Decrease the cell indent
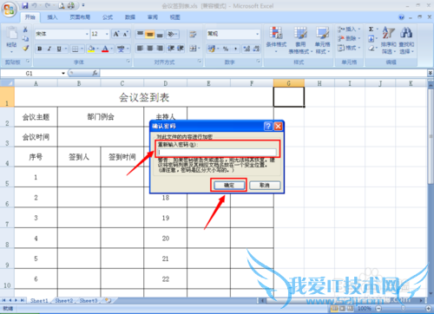Screen dimensions: 434x314 click(x=171, y=49)
